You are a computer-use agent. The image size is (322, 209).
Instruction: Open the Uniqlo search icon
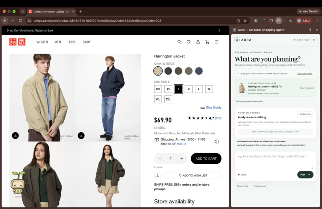(179, 42)
